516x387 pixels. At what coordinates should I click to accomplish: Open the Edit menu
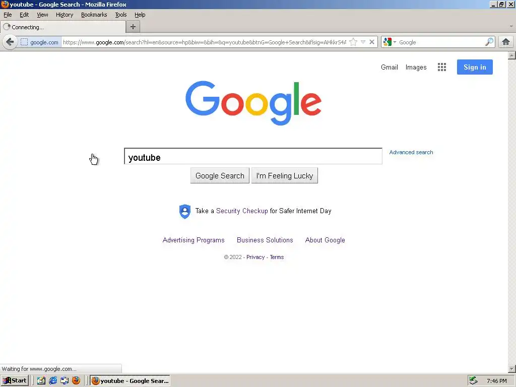click(24, 15)
